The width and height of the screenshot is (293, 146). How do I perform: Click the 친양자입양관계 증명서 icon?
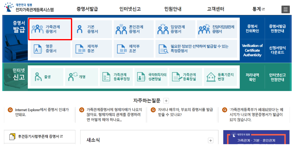tap(205, 29)
